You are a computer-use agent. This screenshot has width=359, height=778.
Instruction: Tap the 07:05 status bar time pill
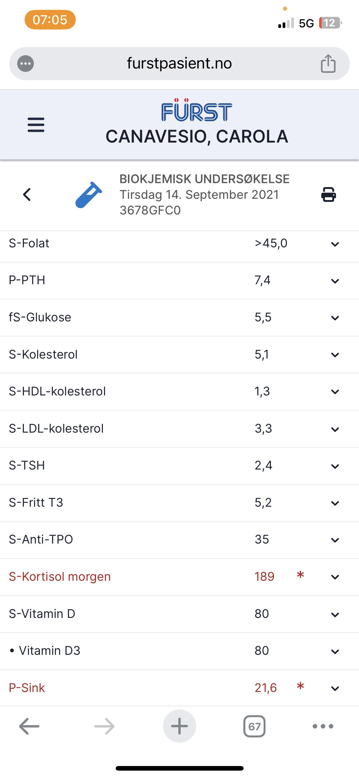tap(50, 20)
